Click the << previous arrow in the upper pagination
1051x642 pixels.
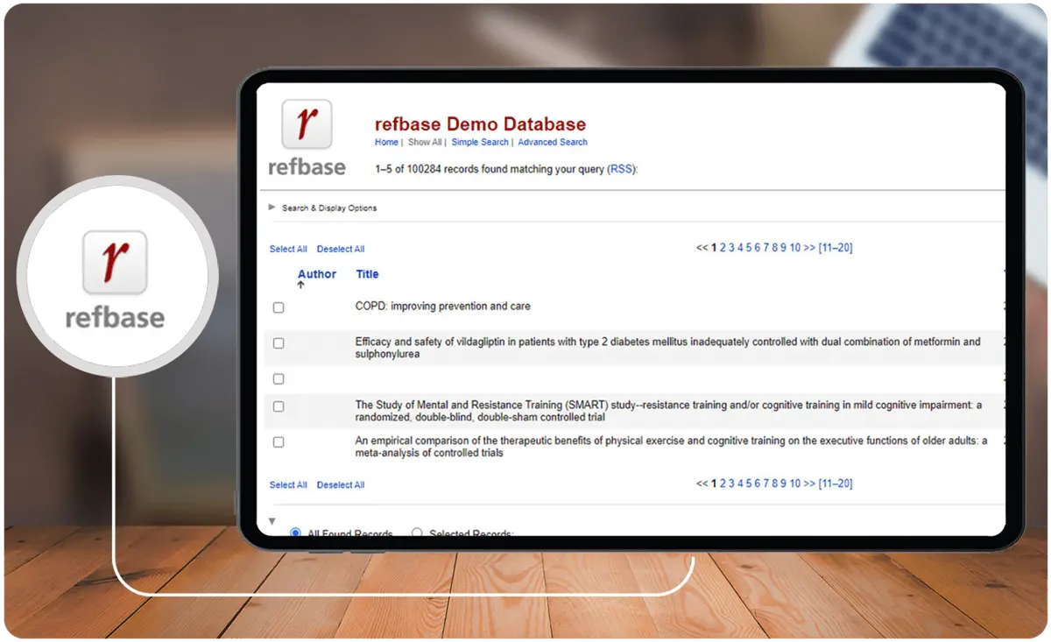pos(702,248)
